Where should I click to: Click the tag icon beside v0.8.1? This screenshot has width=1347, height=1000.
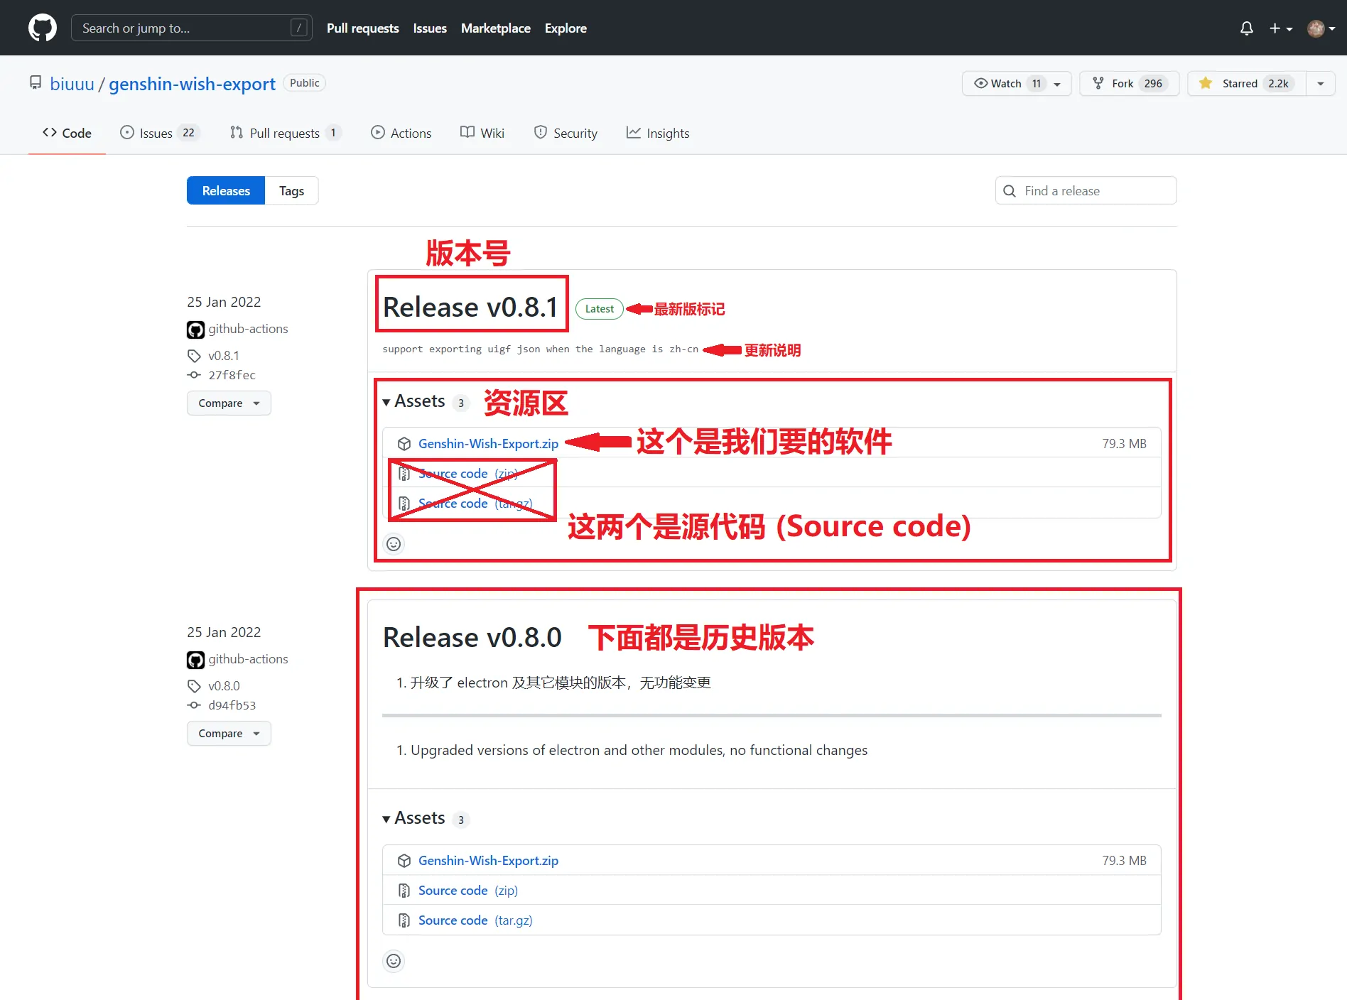[x=194, y=356]
